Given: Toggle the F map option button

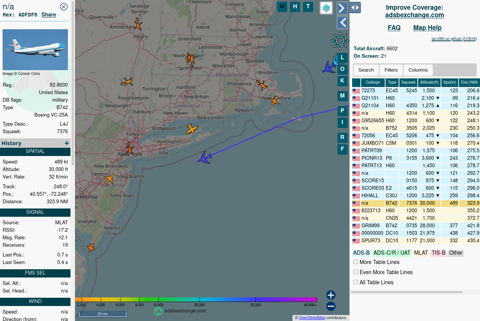Looking at the screenshot, I should [342, 149].
